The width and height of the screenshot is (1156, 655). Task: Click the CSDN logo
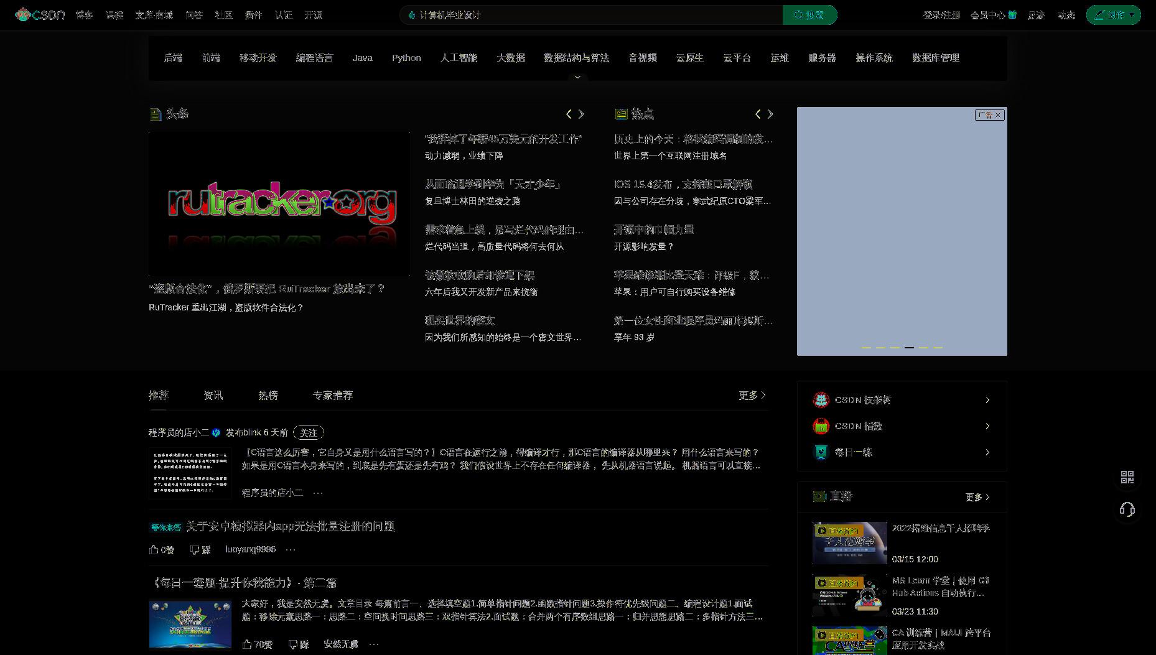click(40, 15)
